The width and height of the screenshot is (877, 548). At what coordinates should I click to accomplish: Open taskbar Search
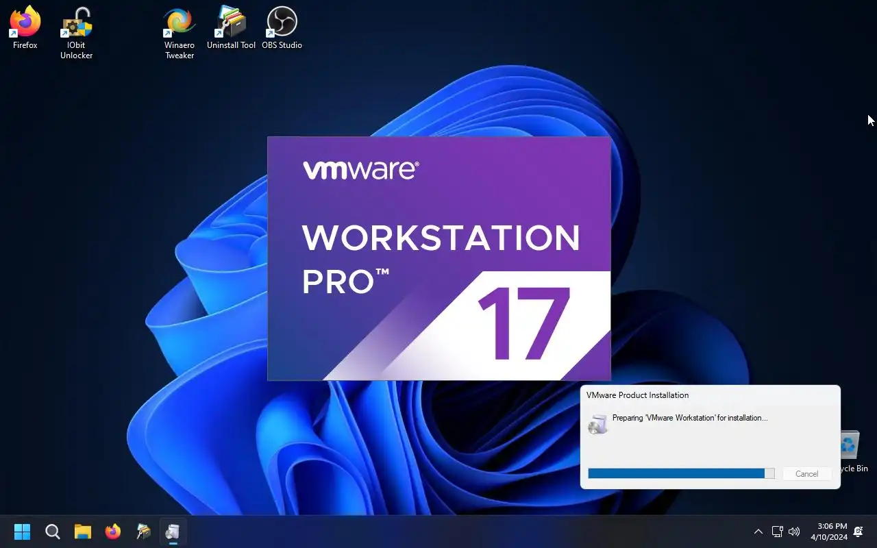53,532
